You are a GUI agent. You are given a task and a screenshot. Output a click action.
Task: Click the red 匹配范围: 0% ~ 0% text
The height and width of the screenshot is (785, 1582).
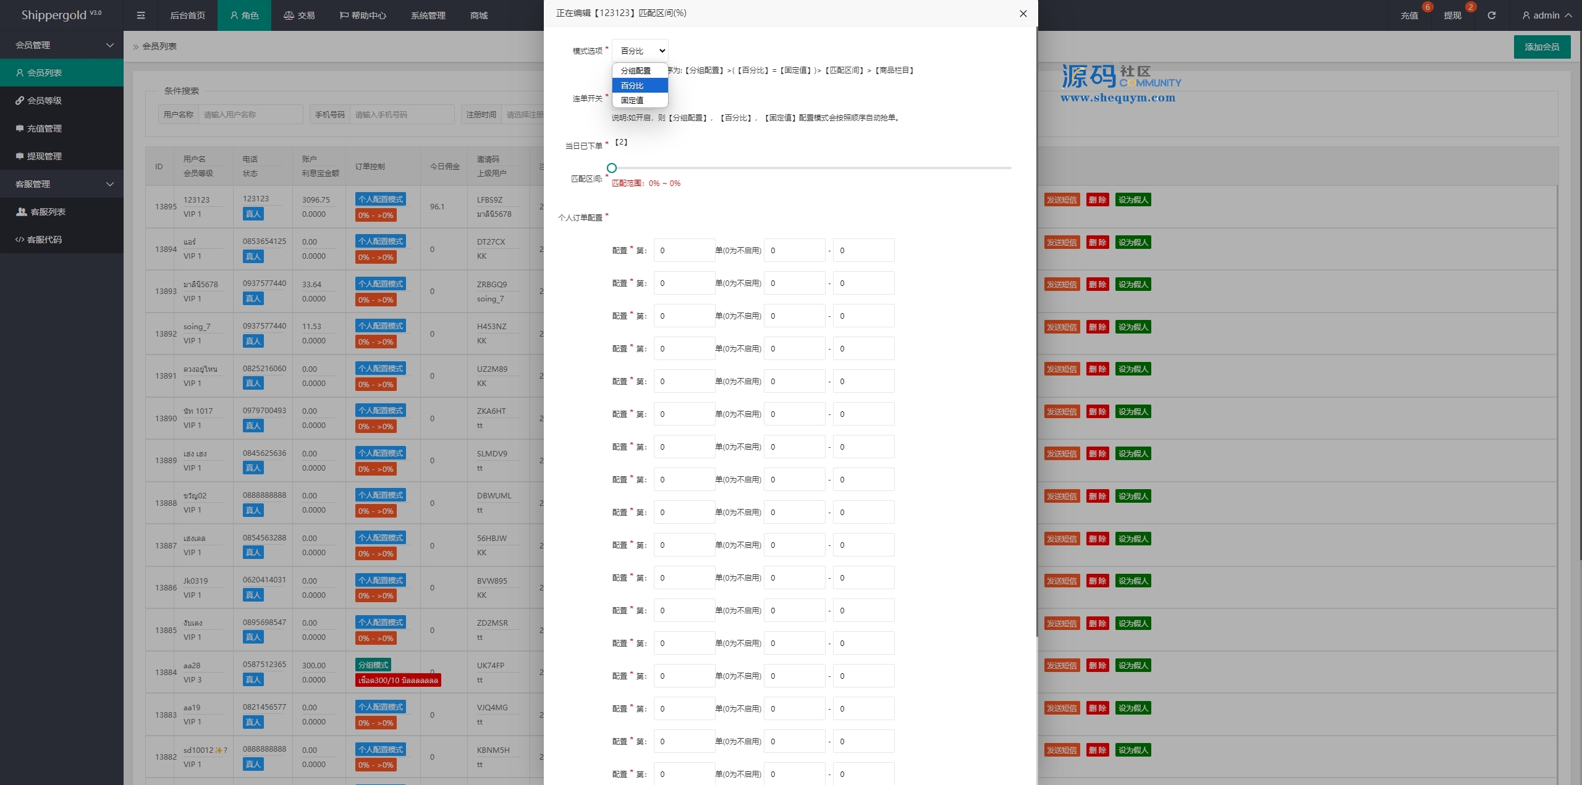tap(646, 183)
